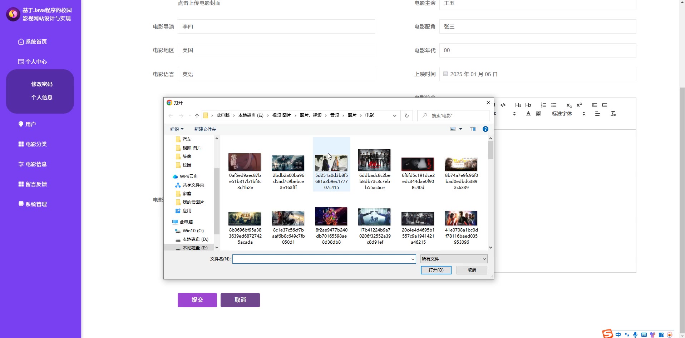This screenshot has height=338, width=685.
Task: Select the 头像 folder in the tree
Action: pos(187,156)
